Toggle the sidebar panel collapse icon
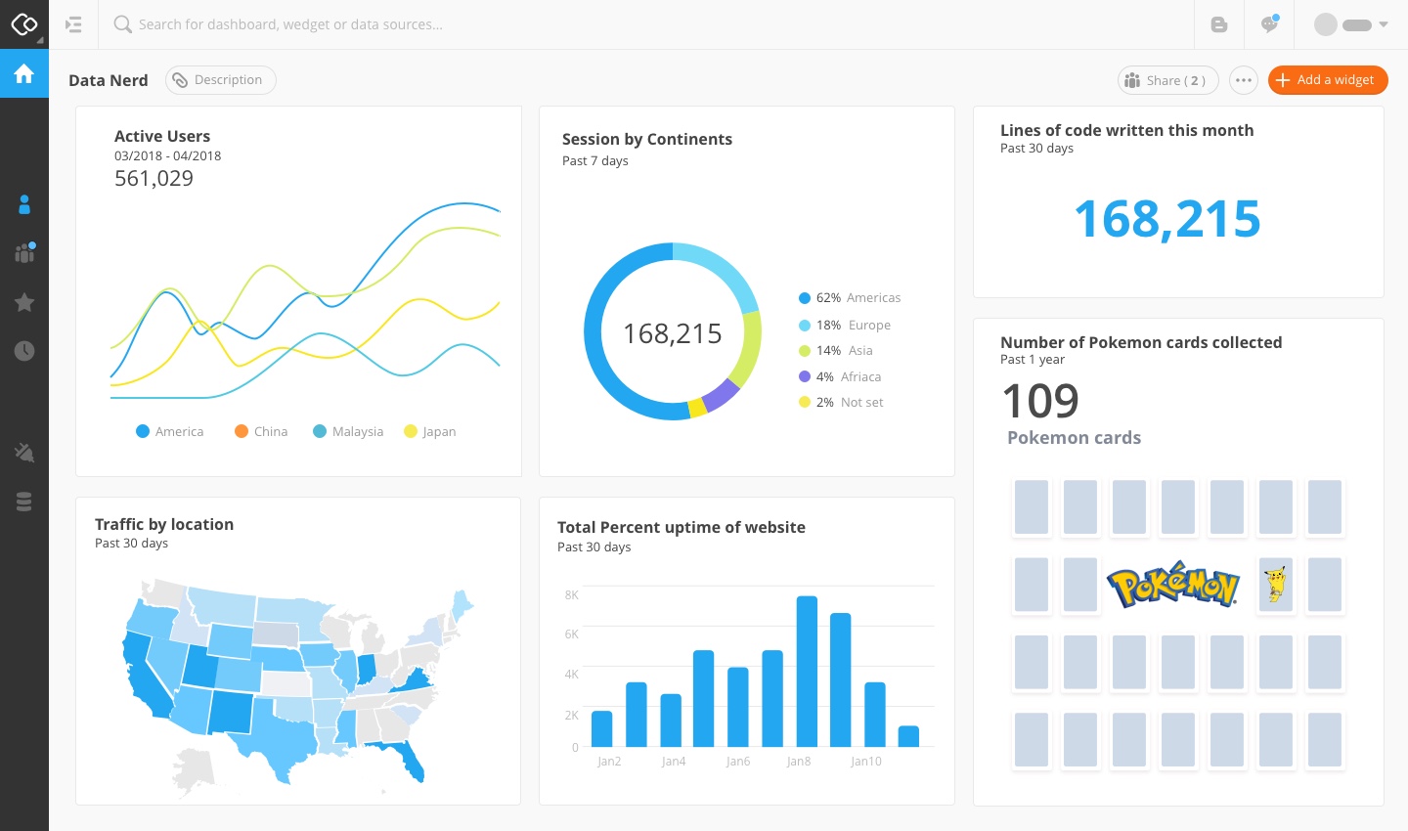1408x831 pixels. point(73,24)
